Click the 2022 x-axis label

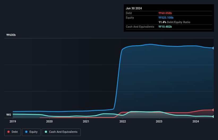coord(123,121)
